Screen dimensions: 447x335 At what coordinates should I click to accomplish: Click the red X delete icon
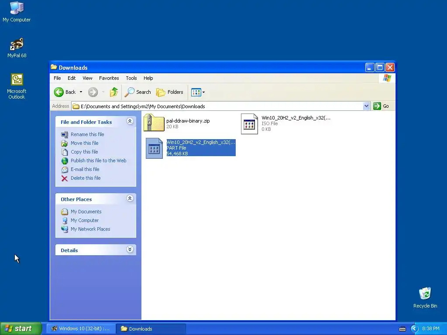coord(65,178)
